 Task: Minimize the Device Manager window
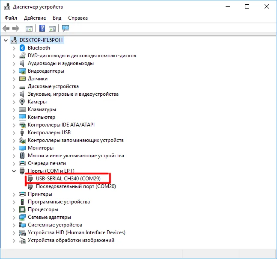pyautogui.click(x=228, y=7)
